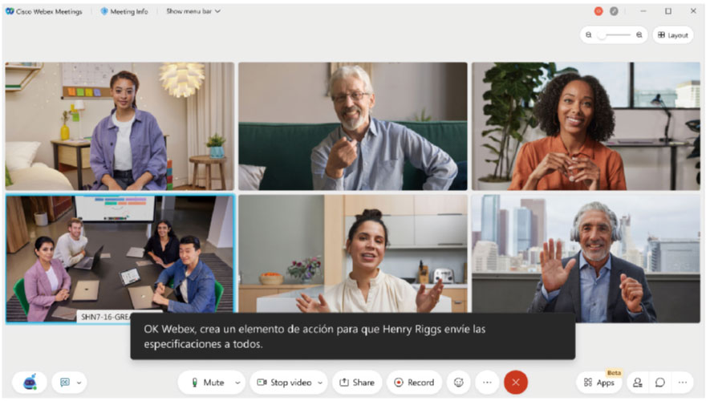Click the zoom out magnifier icon
This screenshot has height=401, width=706.
(x=589, y=34)
